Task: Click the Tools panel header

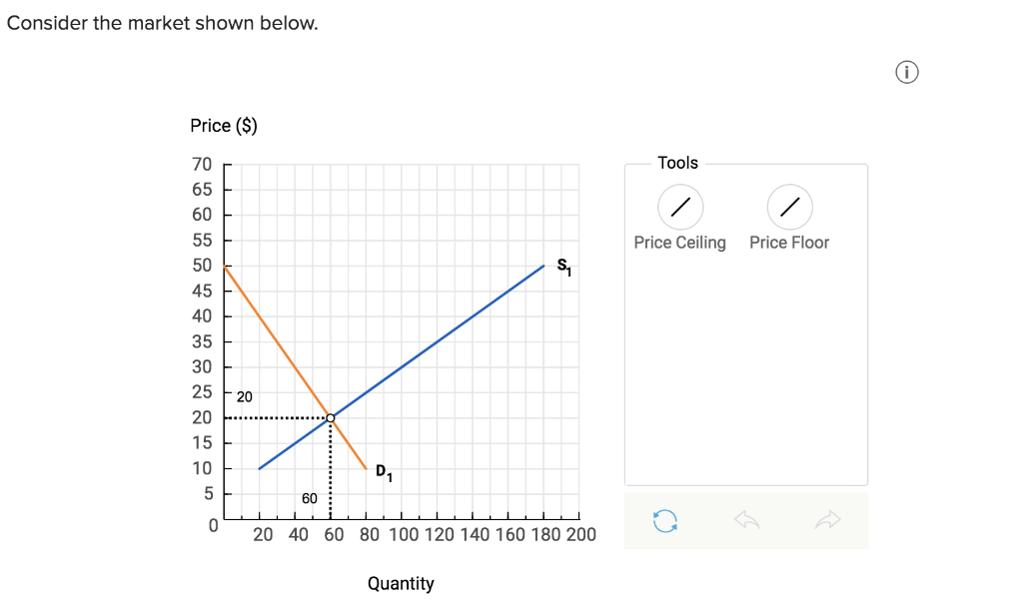Action: tap(677, 162)
